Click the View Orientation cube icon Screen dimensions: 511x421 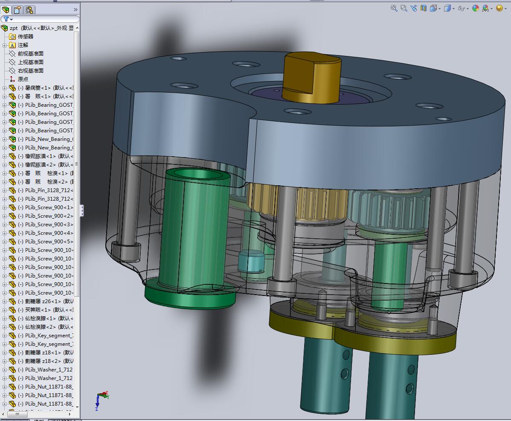click(x=434, y=8)
